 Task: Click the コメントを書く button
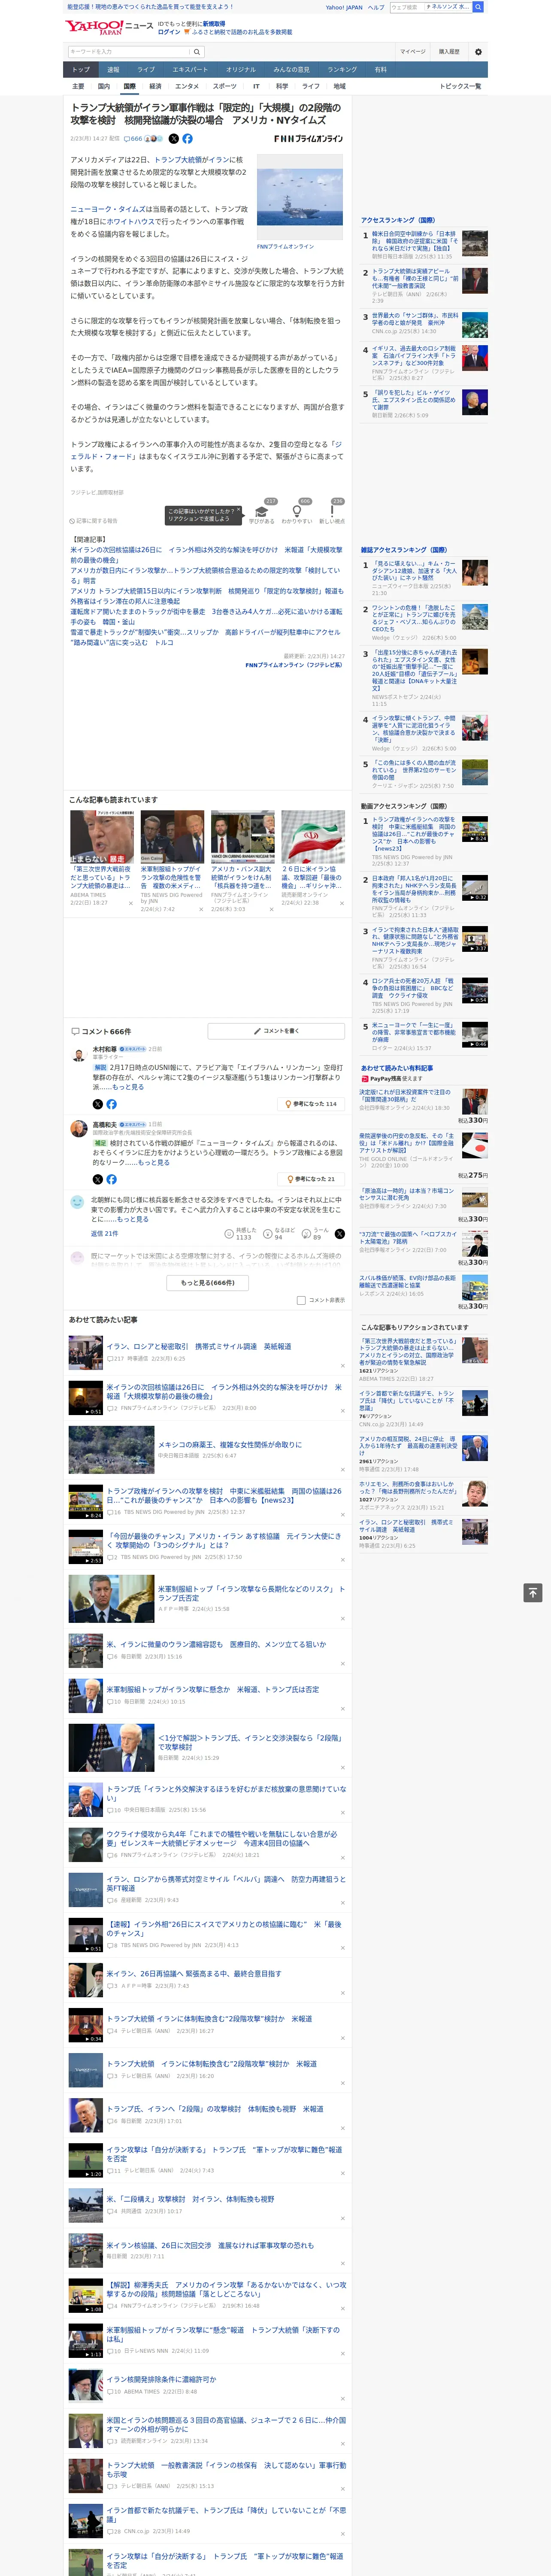tap(277, 1031)
